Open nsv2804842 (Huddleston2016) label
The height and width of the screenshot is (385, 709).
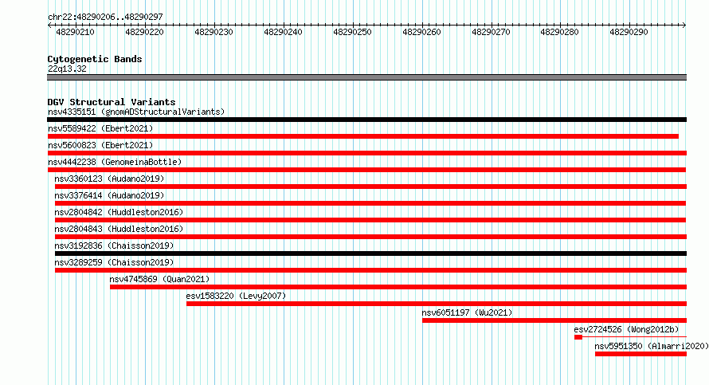119,212
